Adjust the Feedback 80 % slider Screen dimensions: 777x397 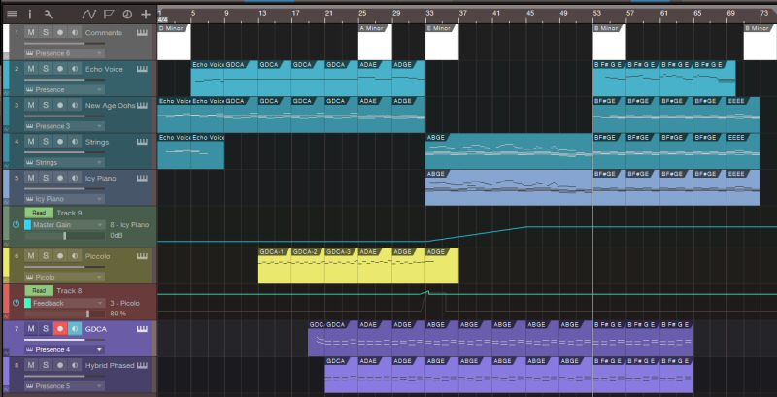[x=65, y=314]
